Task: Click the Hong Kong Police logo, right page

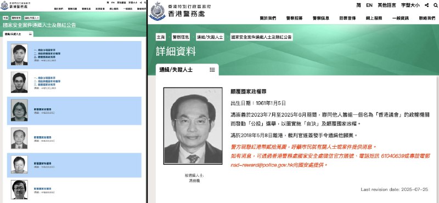Action: (158, 11)
